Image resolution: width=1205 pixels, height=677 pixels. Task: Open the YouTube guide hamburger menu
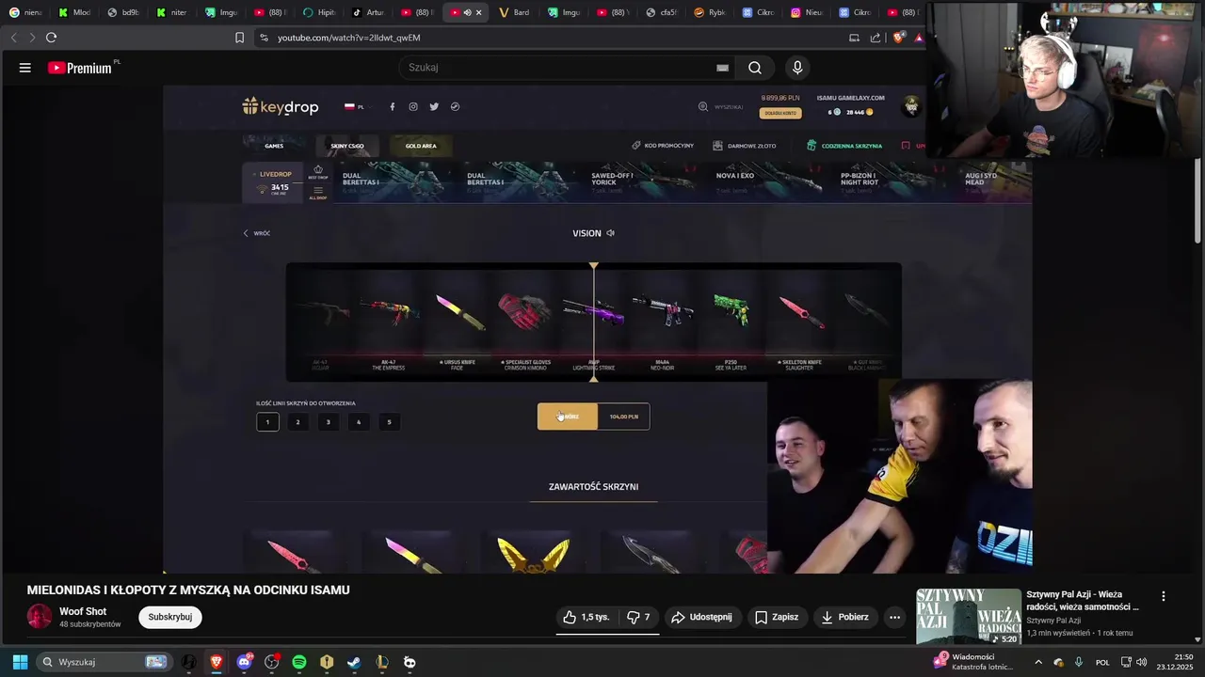point(25,68)
